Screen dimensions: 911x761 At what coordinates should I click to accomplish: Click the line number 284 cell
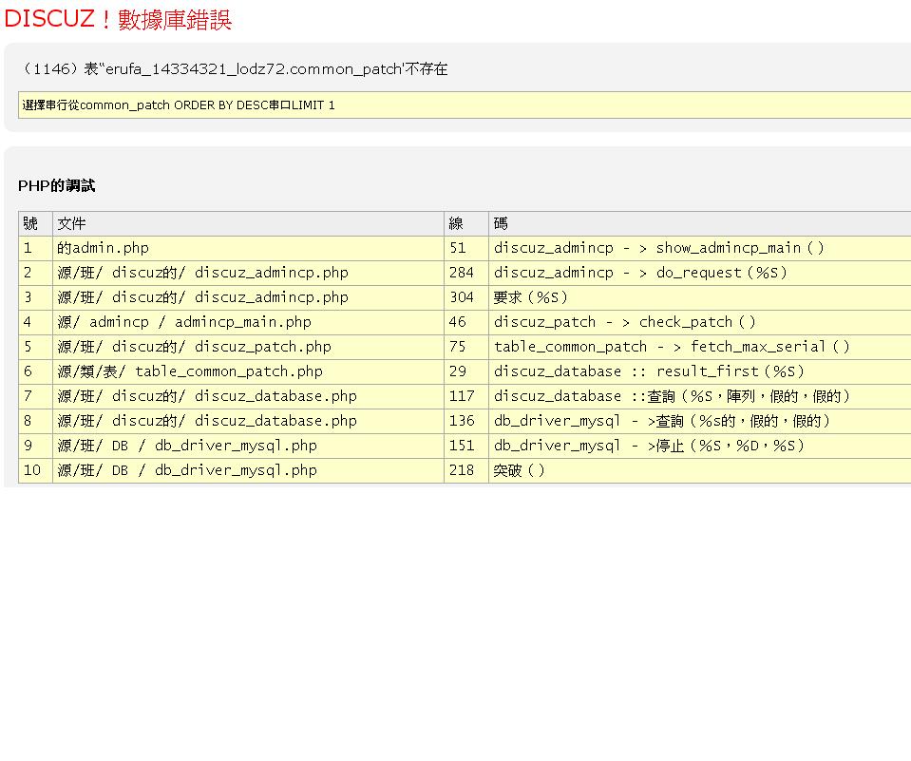466,273
